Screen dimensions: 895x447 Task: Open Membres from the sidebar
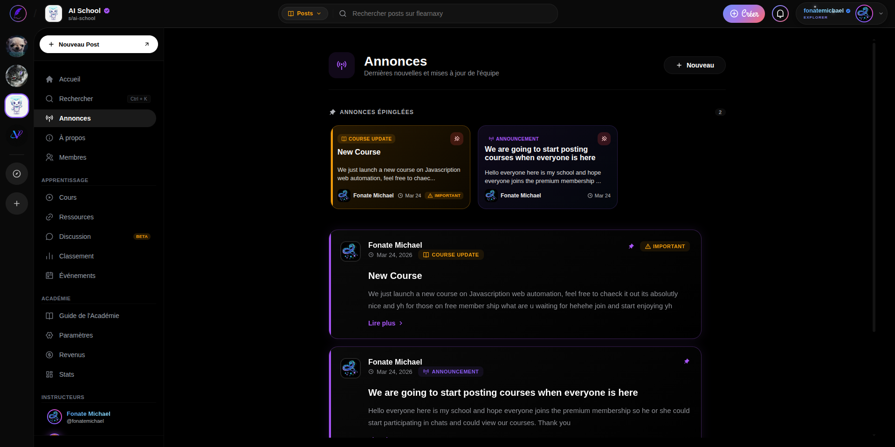[x=72, y=157]
